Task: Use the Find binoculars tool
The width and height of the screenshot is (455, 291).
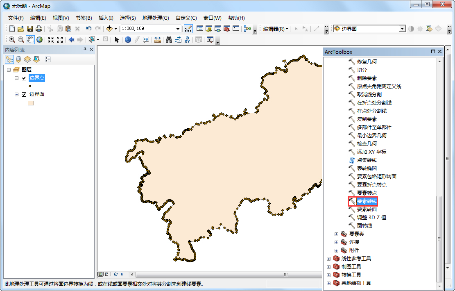Action: (x=169, y=40)
